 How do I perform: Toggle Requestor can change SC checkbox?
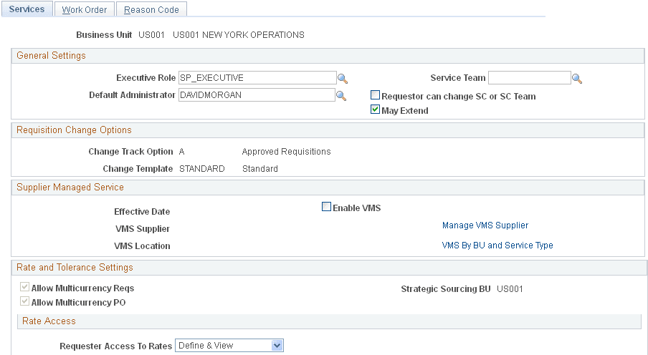click(375, 95)
